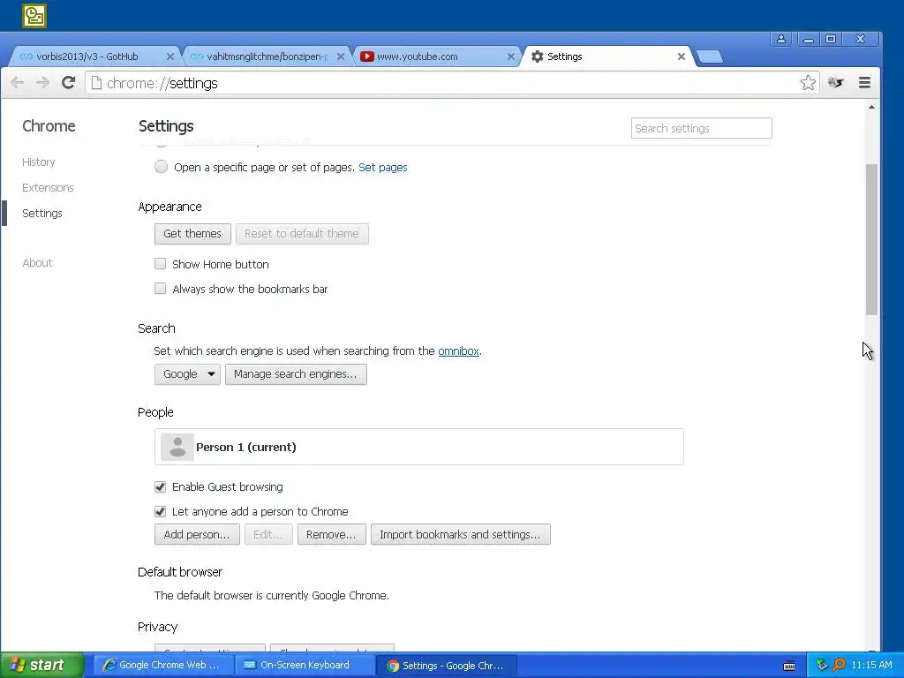Click Settings - Google Chrome taskbar item
904x678 pixels.
(447, 666)
